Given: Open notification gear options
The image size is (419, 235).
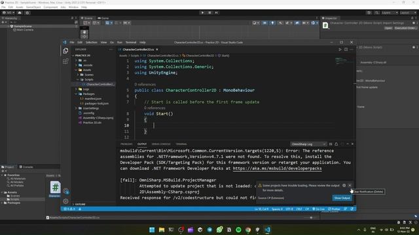Looking at the screenshot, I should [x=344, y=185].
